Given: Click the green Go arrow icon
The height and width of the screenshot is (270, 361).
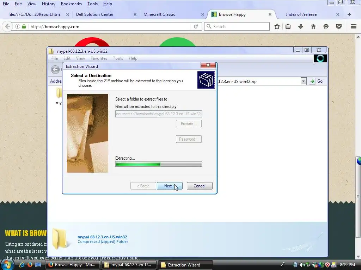Looking at the screenshot, I should click(x=312, y=81).
